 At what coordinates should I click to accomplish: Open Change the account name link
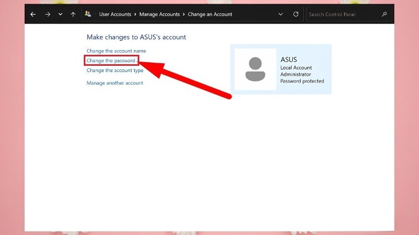click(x=116, y=51)
